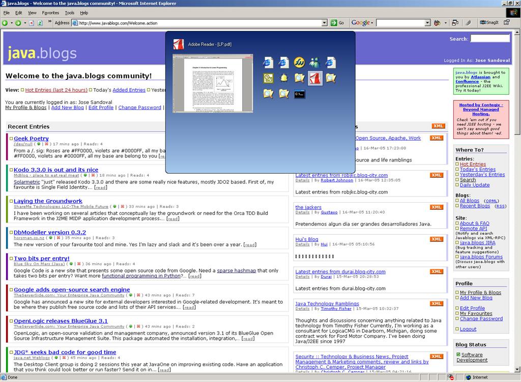Toggle the Software Development checkbox under Blog Status

(458, 354)
